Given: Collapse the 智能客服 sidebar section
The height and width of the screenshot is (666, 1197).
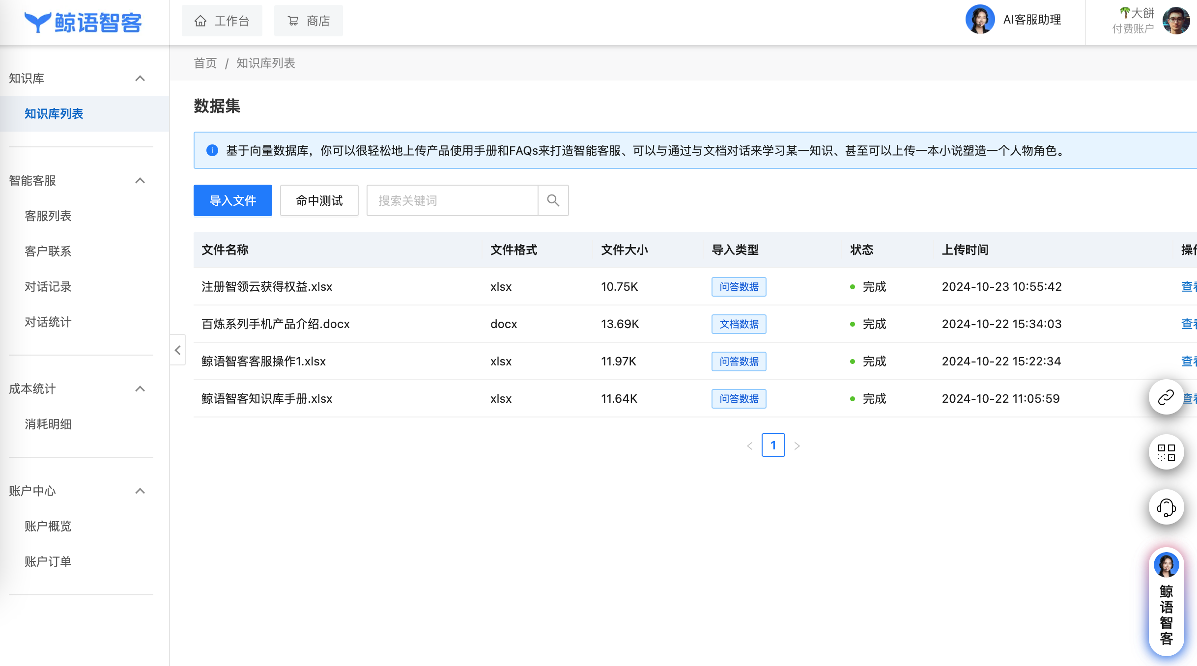Looking at the screenshot, I should click(x=140, y=181).
